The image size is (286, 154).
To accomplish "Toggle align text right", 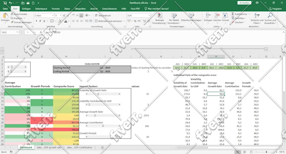I will [x=81, y=21].
